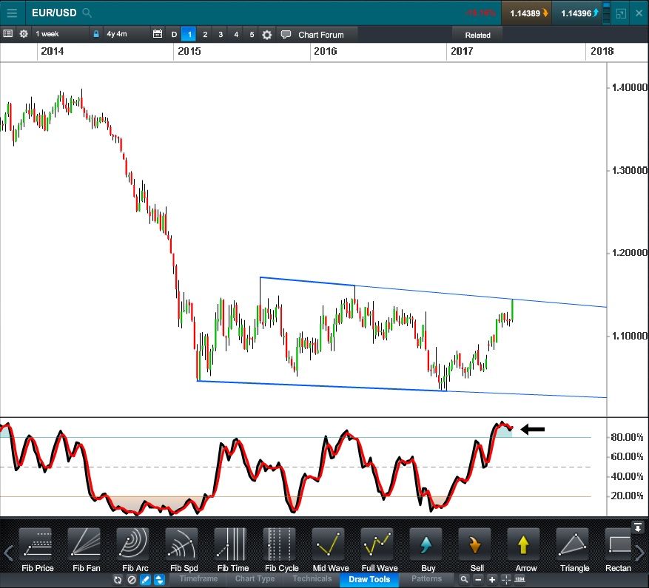Open the Related instruments tab
The width and height of the screenshot is (649, 588).
coord(477,36)
